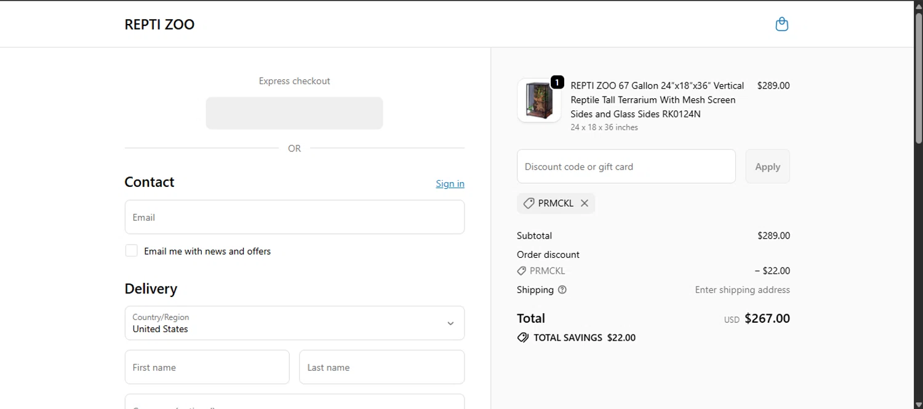Viewport: 923px width, 409px height.
Task: Click the Email input field
Action: (x=295, y=217)
